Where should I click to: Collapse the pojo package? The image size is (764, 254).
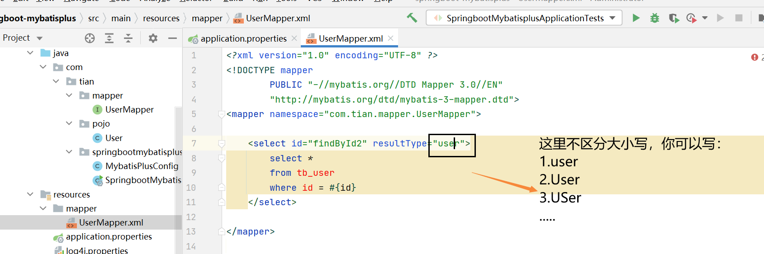[x=69, y=123]
